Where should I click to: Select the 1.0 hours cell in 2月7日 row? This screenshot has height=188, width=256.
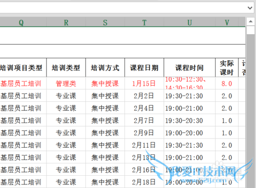pyautogui.click(x=227, y=121)
